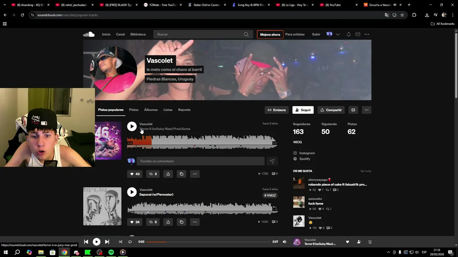Copy link of Sapucai track

[181, 222]
